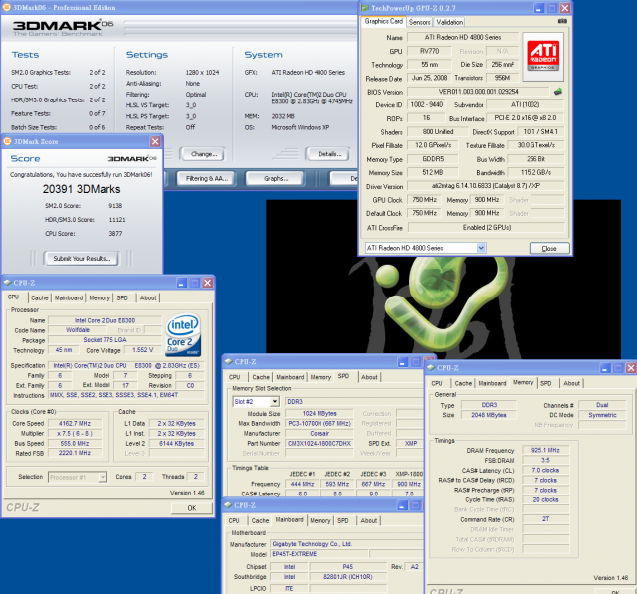Minimize the CPU-Z processor window
637x594 pixels.
click(x=181, y=283)
